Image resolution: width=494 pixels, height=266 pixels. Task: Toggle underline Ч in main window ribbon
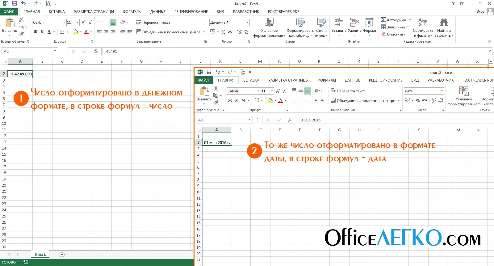tap(49, 32)
